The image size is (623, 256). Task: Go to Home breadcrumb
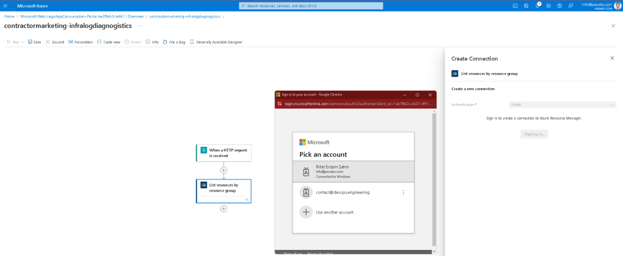[9, 16]
